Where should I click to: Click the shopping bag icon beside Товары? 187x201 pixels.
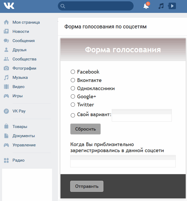6,126
